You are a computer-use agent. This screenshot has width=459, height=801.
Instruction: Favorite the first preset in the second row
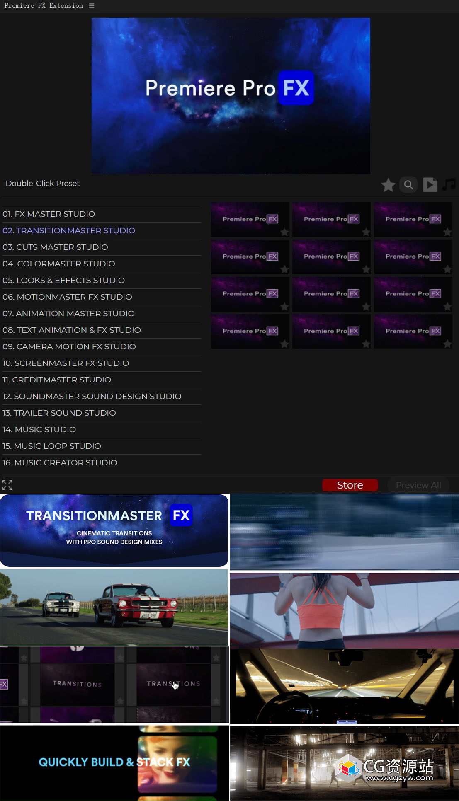click(284, 269)
